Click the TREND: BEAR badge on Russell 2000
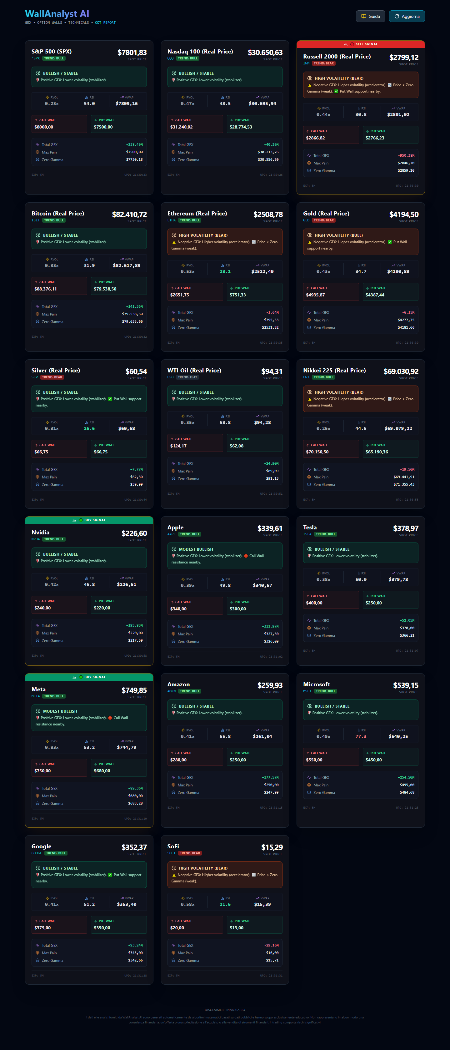450x1050 pixels. click(324, 63)
